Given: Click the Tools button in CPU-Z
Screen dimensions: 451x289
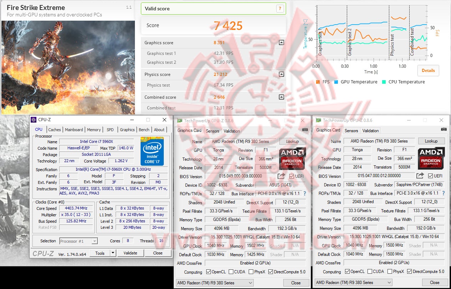Looking at the screenshot, I should click(x=100, y=253).
